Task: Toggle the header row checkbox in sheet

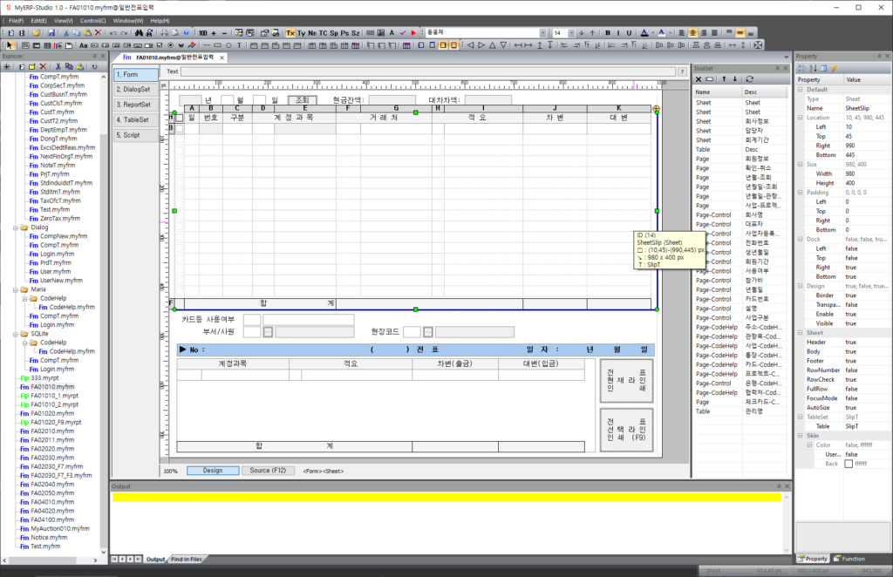Action: click(180, 118)
